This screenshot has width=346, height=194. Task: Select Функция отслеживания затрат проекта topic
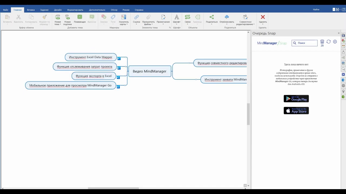(85, 67)
